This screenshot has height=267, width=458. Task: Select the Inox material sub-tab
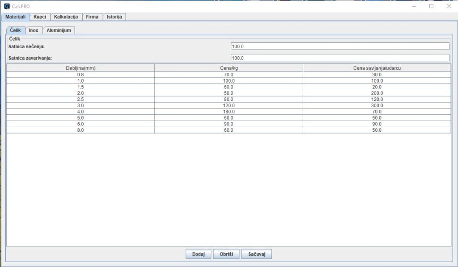tap(34, 30)
